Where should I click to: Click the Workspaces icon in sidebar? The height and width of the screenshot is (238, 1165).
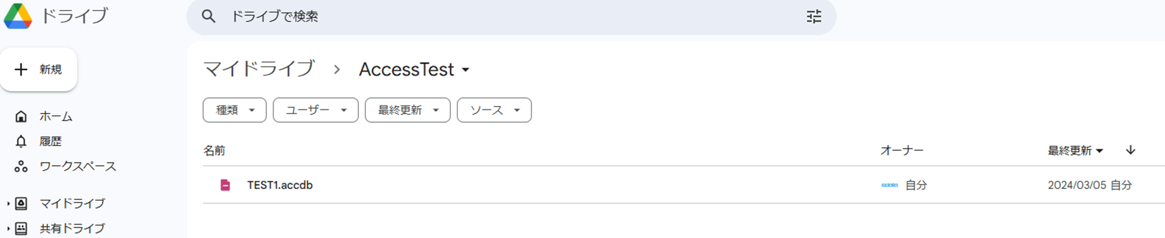(x=21, y=166)
